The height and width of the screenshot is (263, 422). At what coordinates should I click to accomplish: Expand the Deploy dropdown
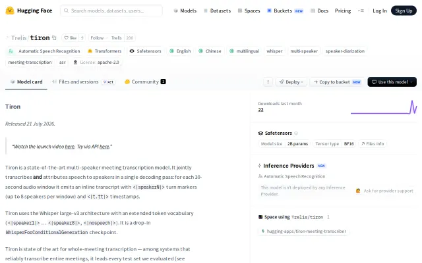point(291,82)
